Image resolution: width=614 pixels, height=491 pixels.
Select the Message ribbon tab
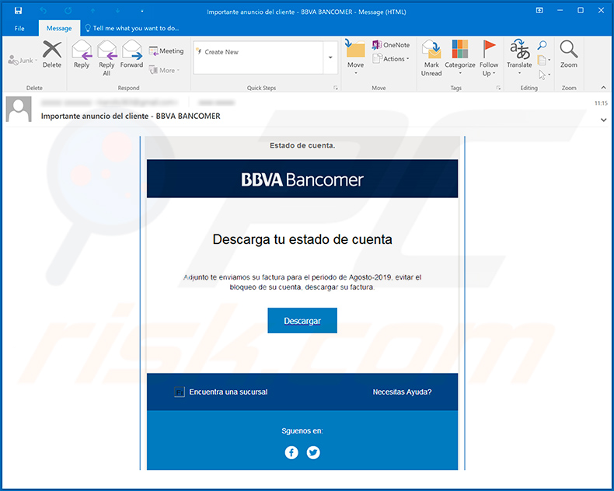tap(59, 28)
